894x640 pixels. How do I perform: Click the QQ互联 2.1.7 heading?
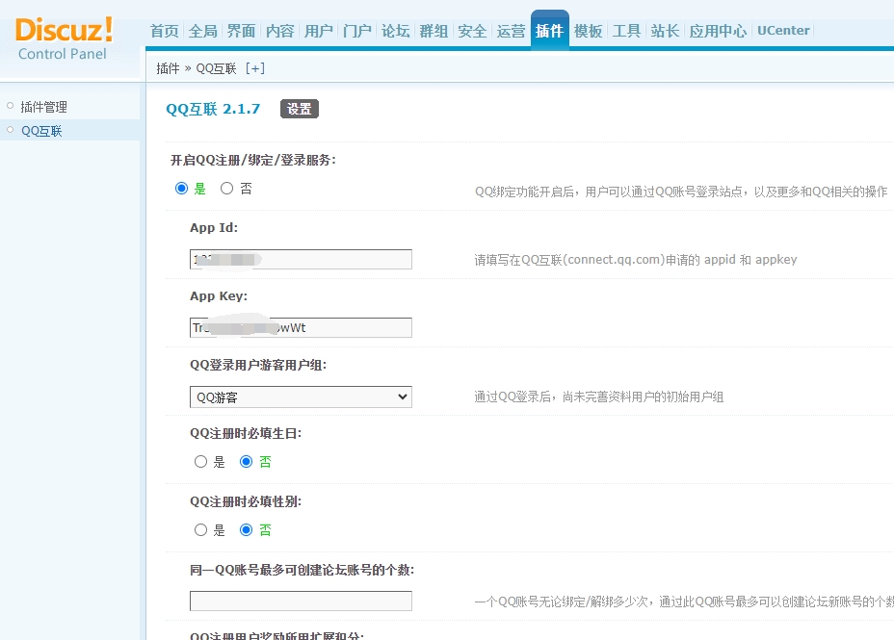(213, 109)
